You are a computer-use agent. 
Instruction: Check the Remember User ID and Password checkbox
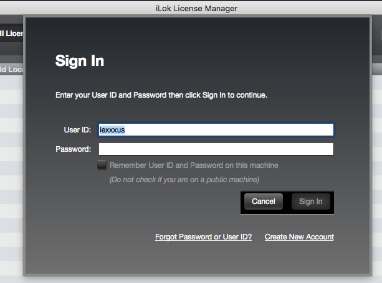(102, 165)
